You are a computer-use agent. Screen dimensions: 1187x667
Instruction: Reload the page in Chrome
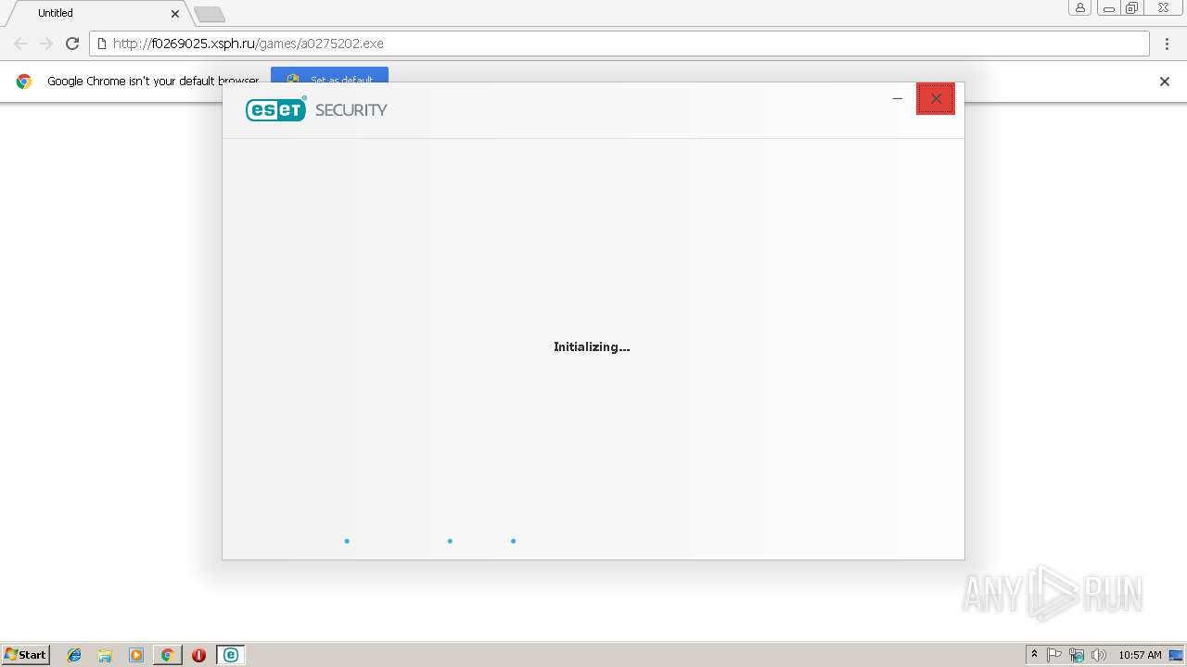[x=72, y=44]
